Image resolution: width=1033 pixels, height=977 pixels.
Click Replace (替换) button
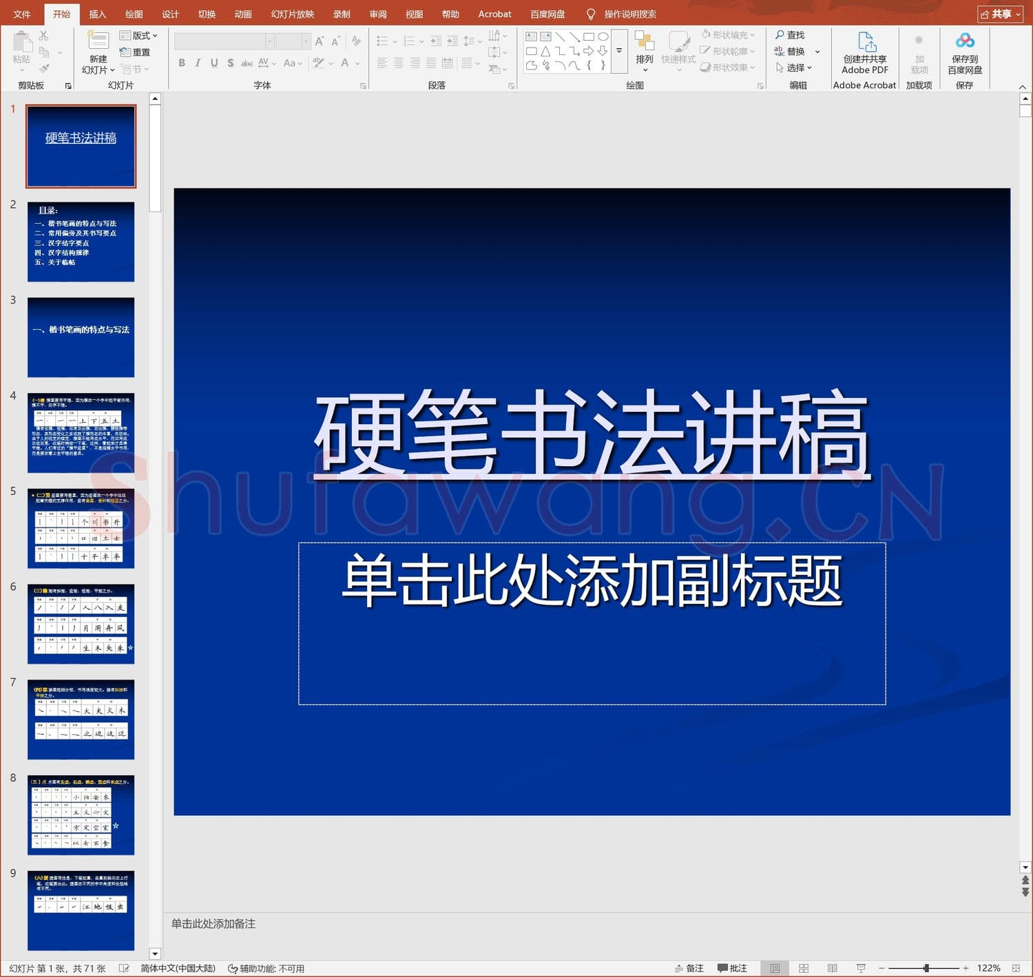pyautogui.click(x=790, y=52)
